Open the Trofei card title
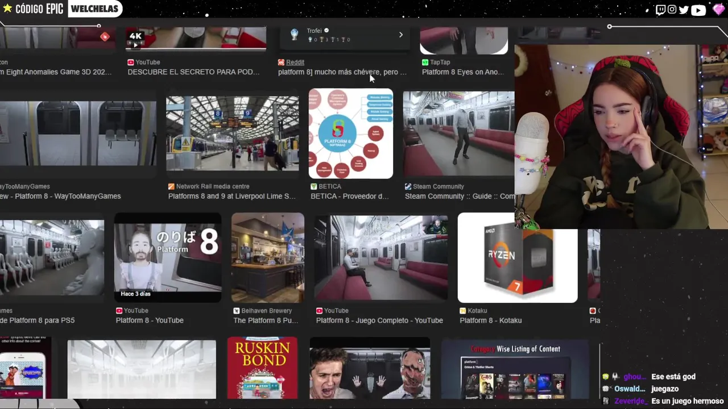This screenshot has height=409, width=728. pyautogui.click(x=315, y=31)
